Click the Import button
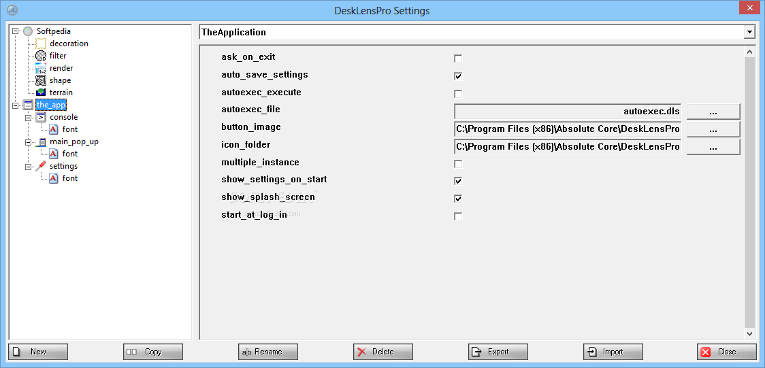The image size is (765, 368). (613, 352)
